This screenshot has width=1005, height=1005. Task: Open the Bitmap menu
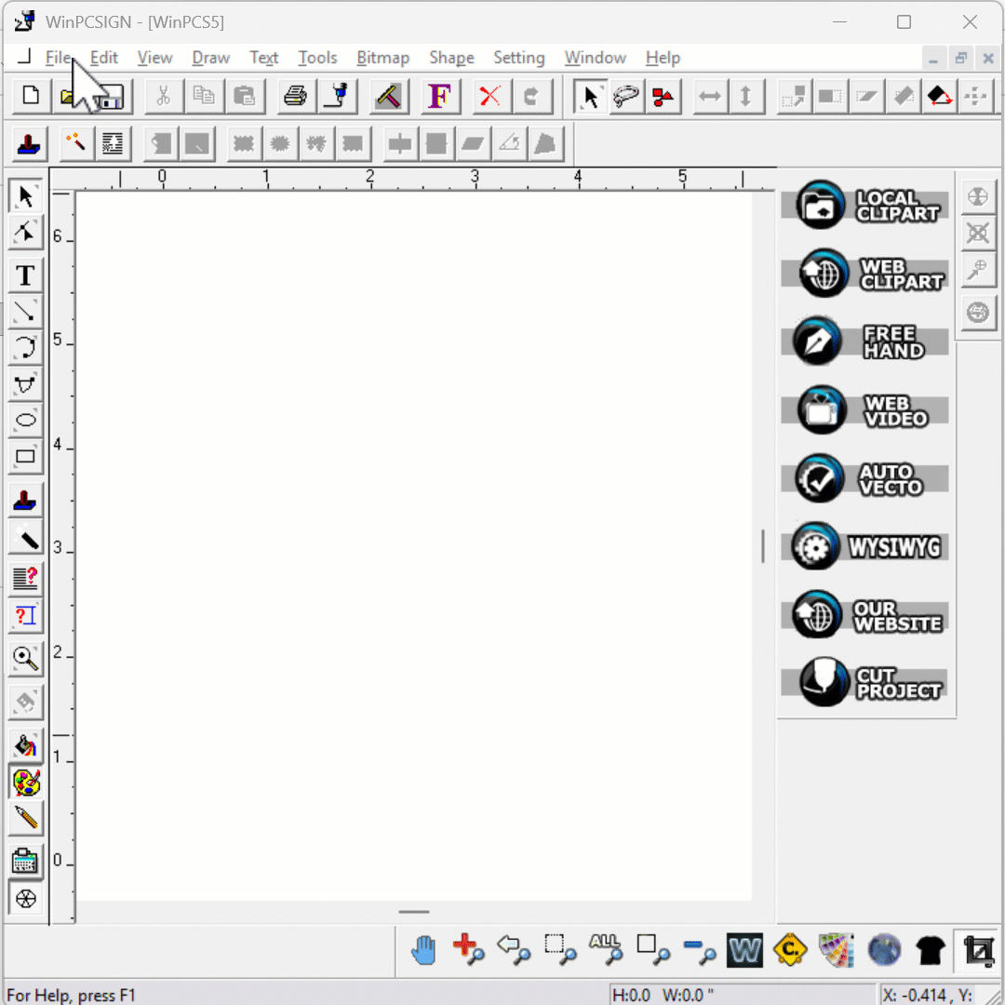point(382,58)
